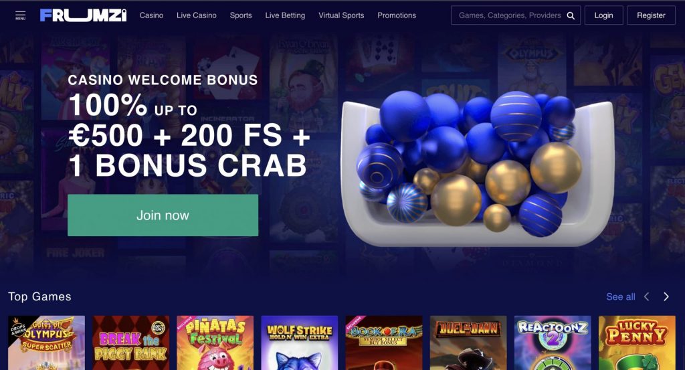This screenshot has height=370, width=685.
Task: Go to previous Top Games arrow
Action: click(647, 296)
